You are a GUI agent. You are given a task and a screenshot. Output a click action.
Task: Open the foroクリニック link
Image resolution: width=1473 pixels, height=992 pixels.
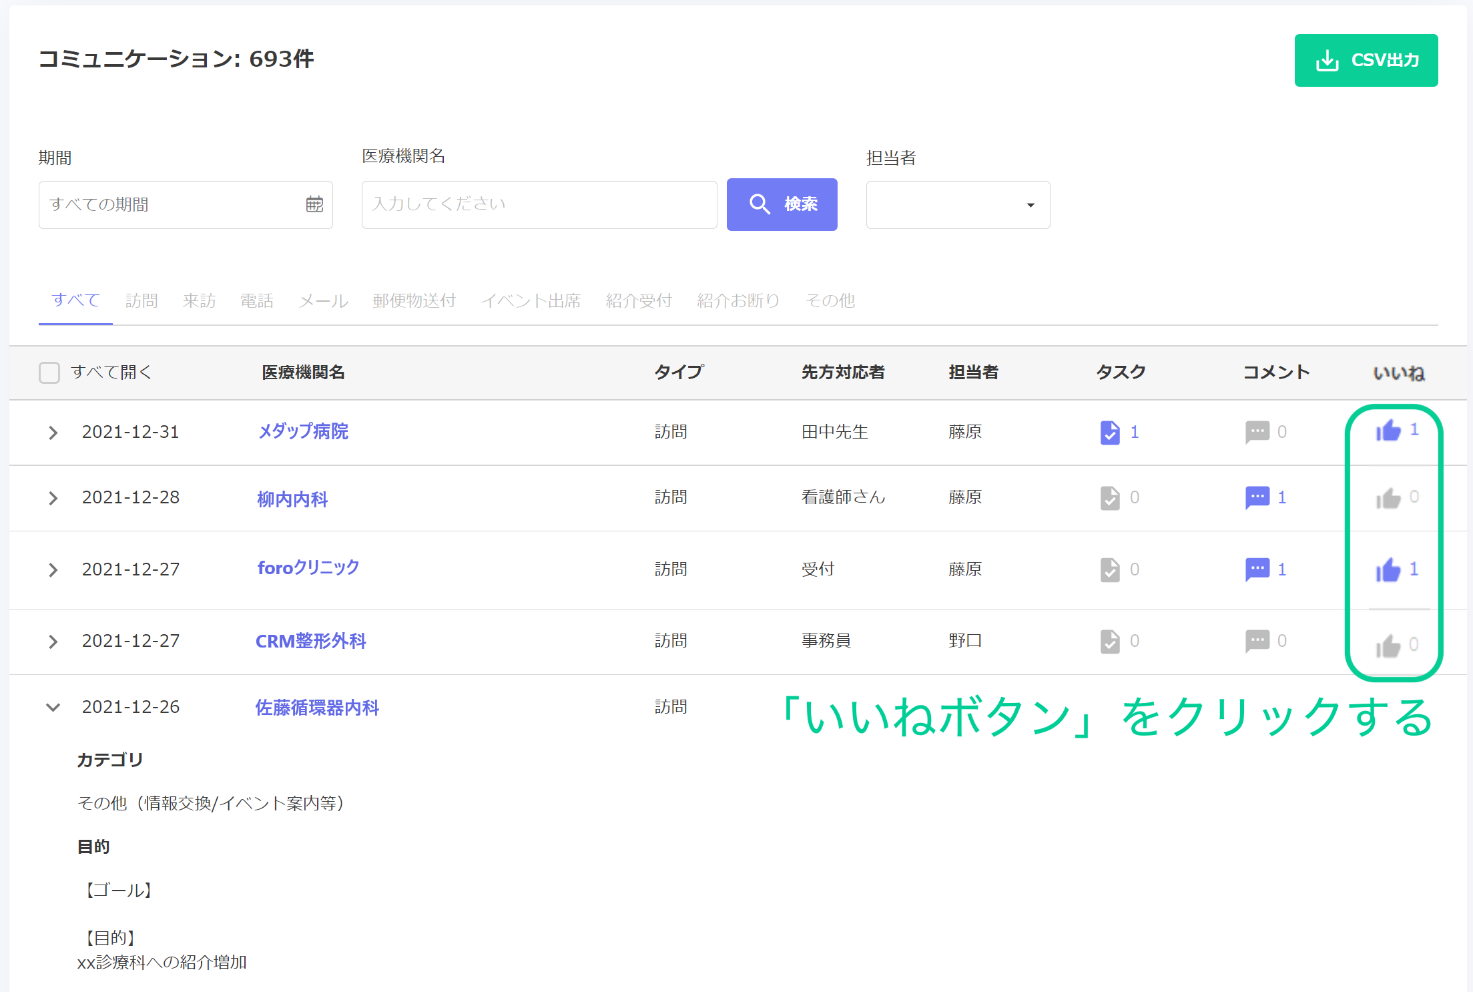(x=308, y=567)
